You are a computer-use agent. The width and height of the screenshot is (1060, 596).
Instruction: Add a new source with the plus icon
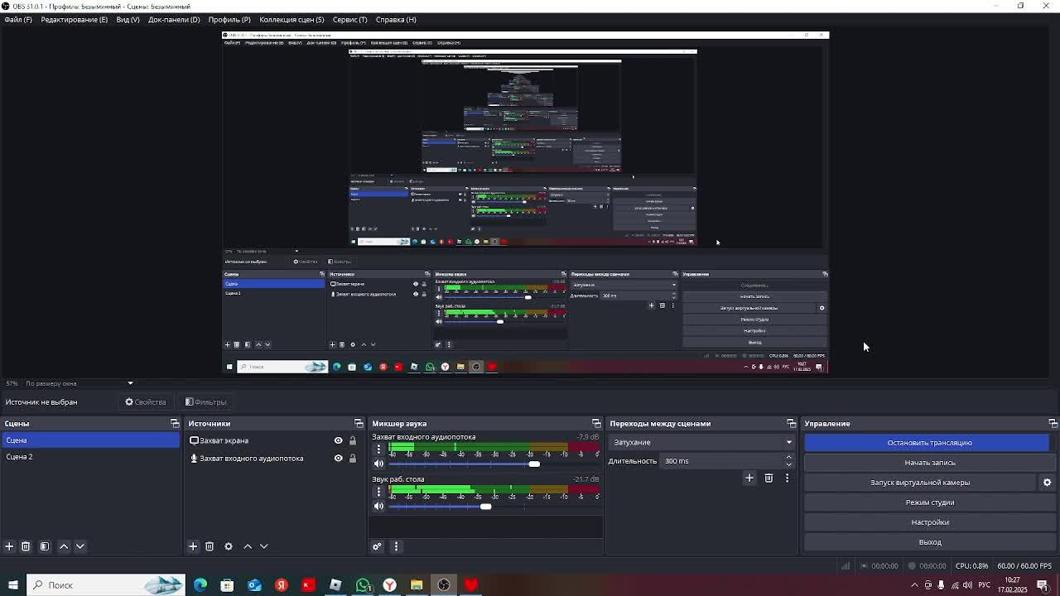point(193,546)
